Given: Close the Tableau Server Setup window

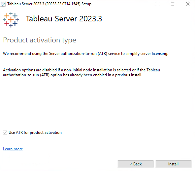Looking at the screenshot, I should tap(188, 4).
